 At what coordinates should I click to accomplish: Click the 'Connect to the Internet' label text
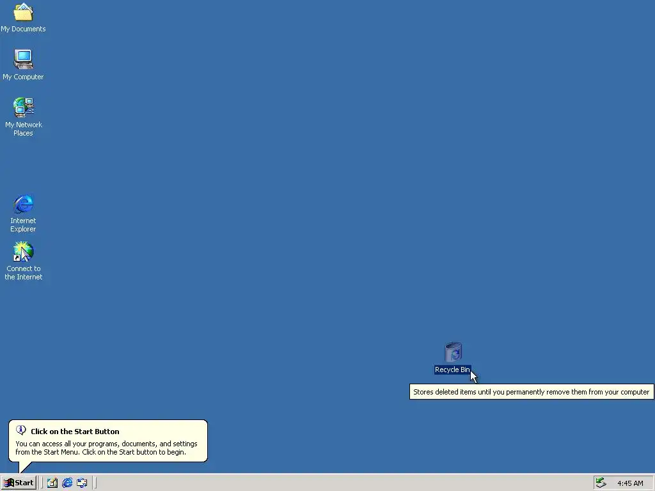[x=24, y=272]
